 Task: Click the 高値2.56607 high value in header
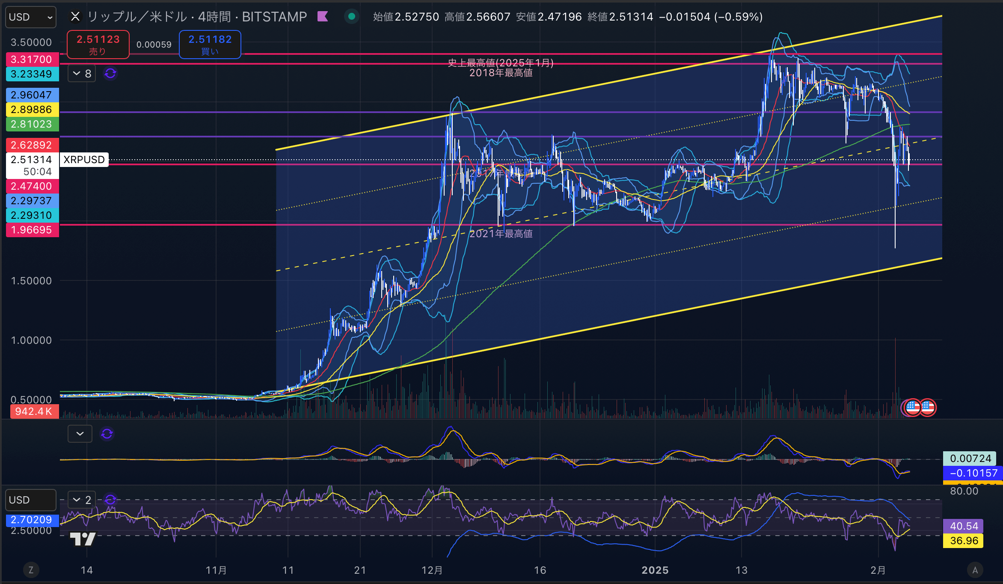tap(478, 17)
